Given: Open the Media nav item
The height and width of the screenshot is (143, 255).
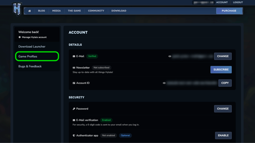Looking at the screenshot, I should point(56,11).
